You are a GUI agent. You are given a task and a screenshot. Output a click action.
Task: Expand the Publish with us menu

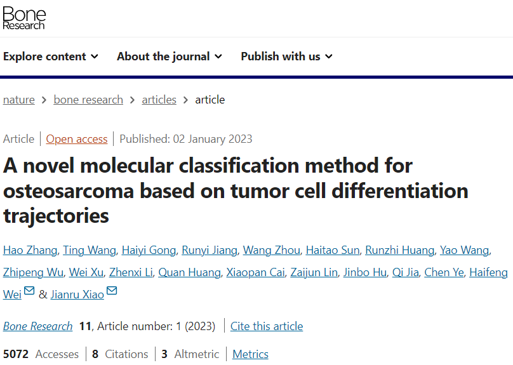click(x=286, y=56)
